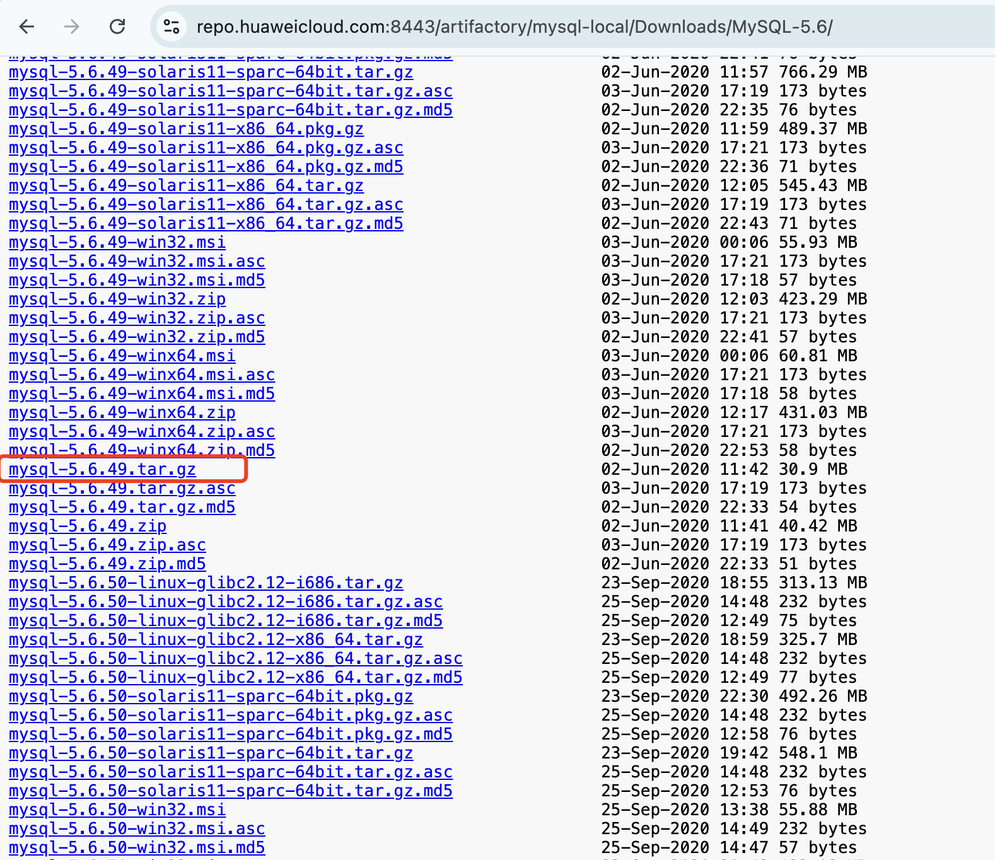Download mysql-5.6.49.zip file

pyautogui.click(x=88, y=526)
